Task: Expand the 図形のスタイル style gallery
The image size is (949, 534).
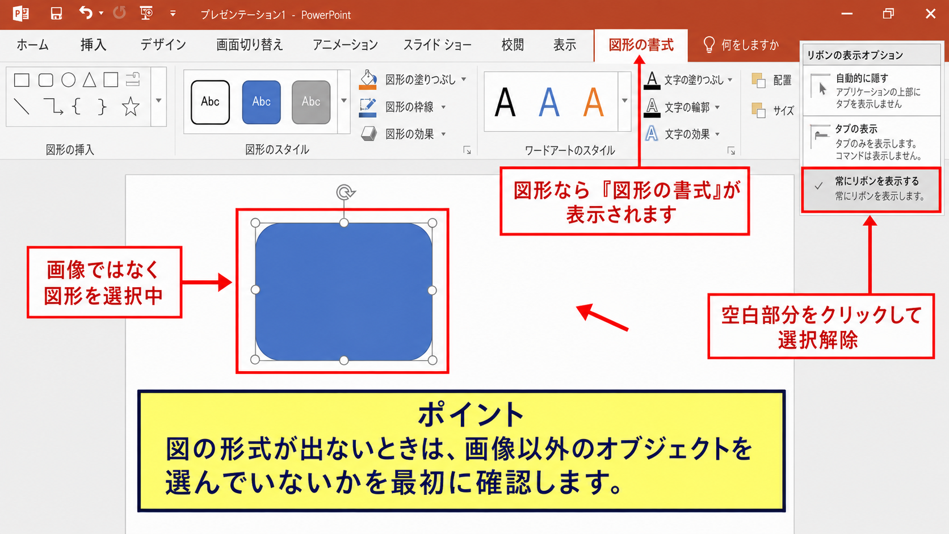Action: [x=344, y=101]
